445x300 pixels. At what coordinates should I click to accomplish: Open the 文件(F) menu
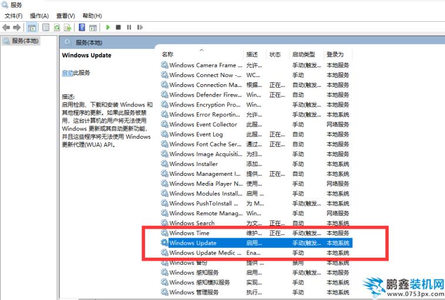[x=14, y=16]
